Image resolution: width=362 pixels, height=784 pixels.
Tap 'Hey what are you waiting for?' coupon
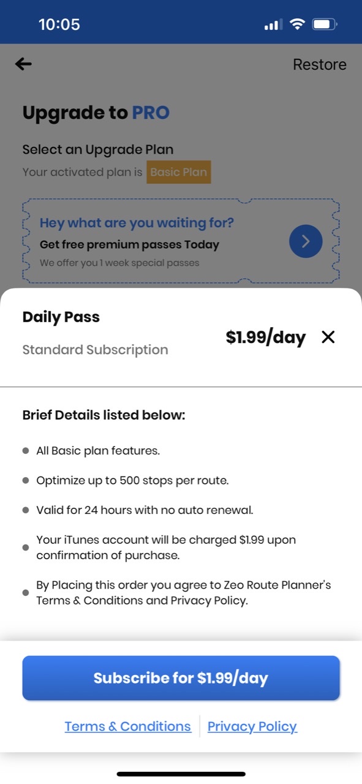[181, 241]
